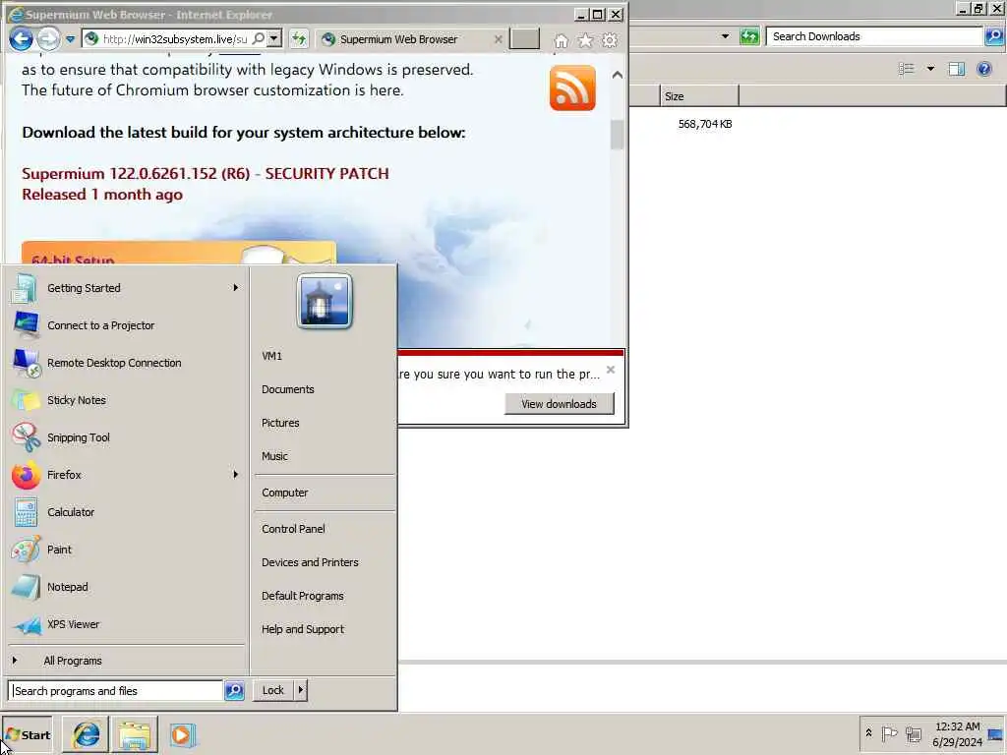Expand shutdown options arrow beside Lock

301,690
